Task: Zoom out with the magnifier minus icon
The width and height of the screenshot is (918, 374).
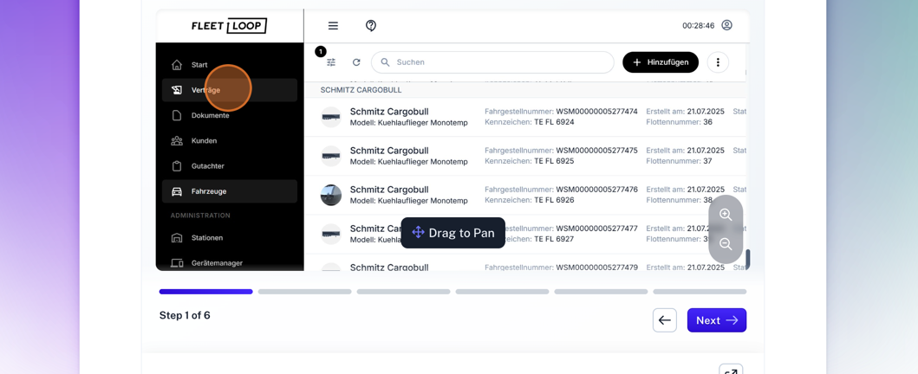Action: [x=726, y=244]
